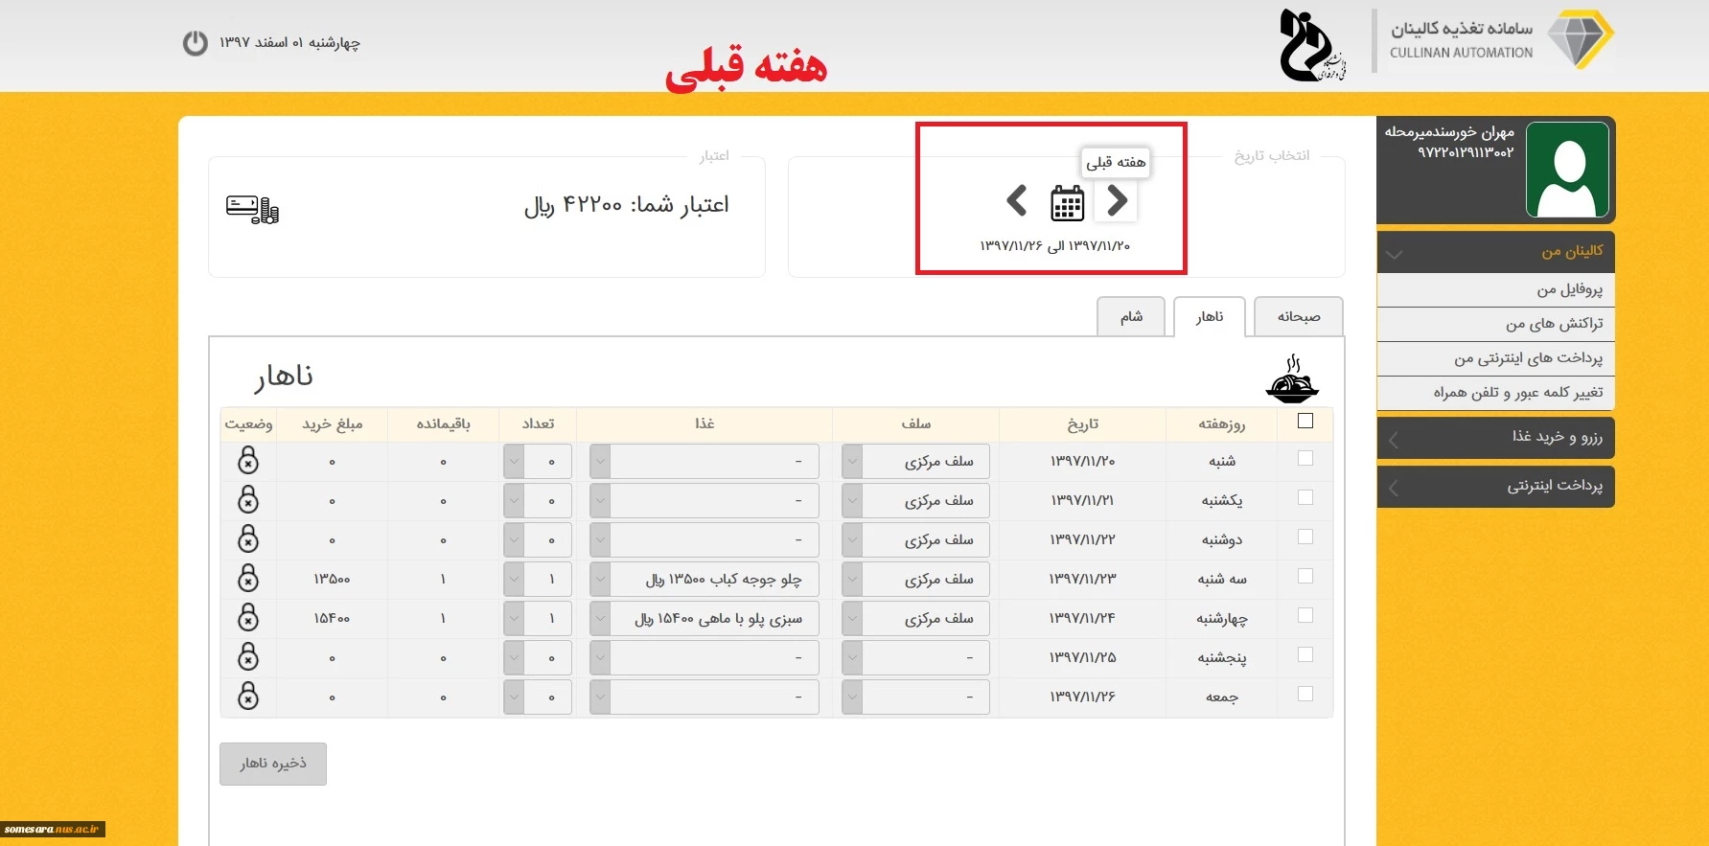Click the steaming food dish icon

click(1292, 379)
